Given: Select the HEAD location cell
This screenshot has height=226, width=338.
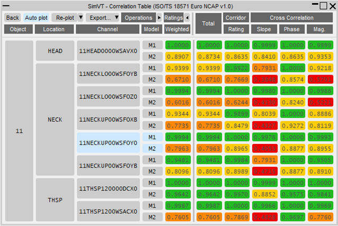Looking at the screenshot, I should [55, 51].
